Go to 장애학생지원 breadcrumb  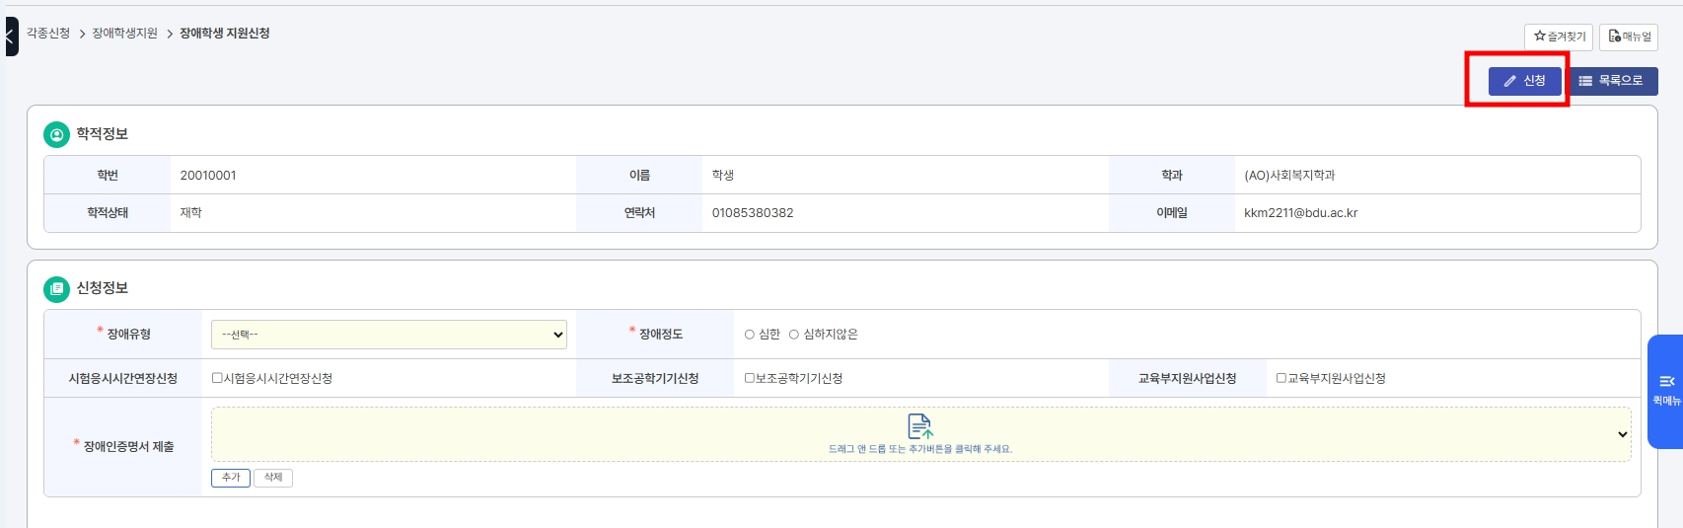[x=124, y=34]
